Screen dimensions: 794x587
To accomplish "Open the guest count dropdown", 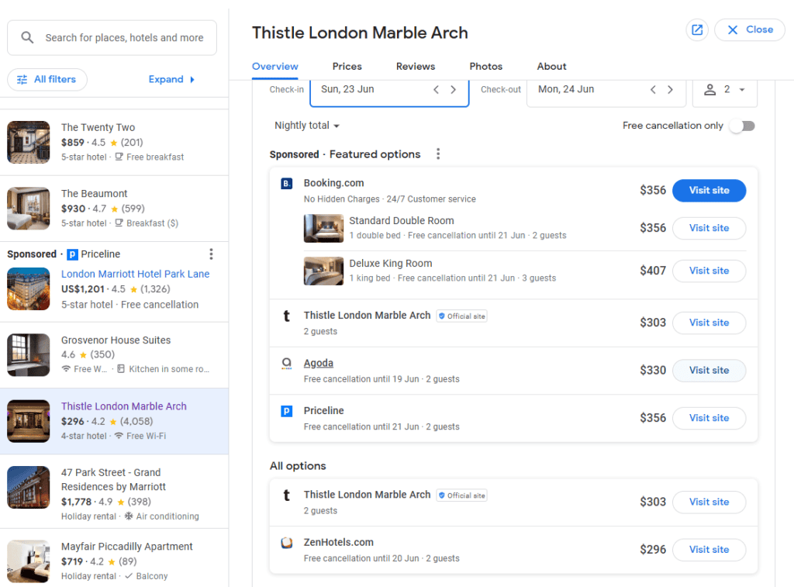I will 724,90.
